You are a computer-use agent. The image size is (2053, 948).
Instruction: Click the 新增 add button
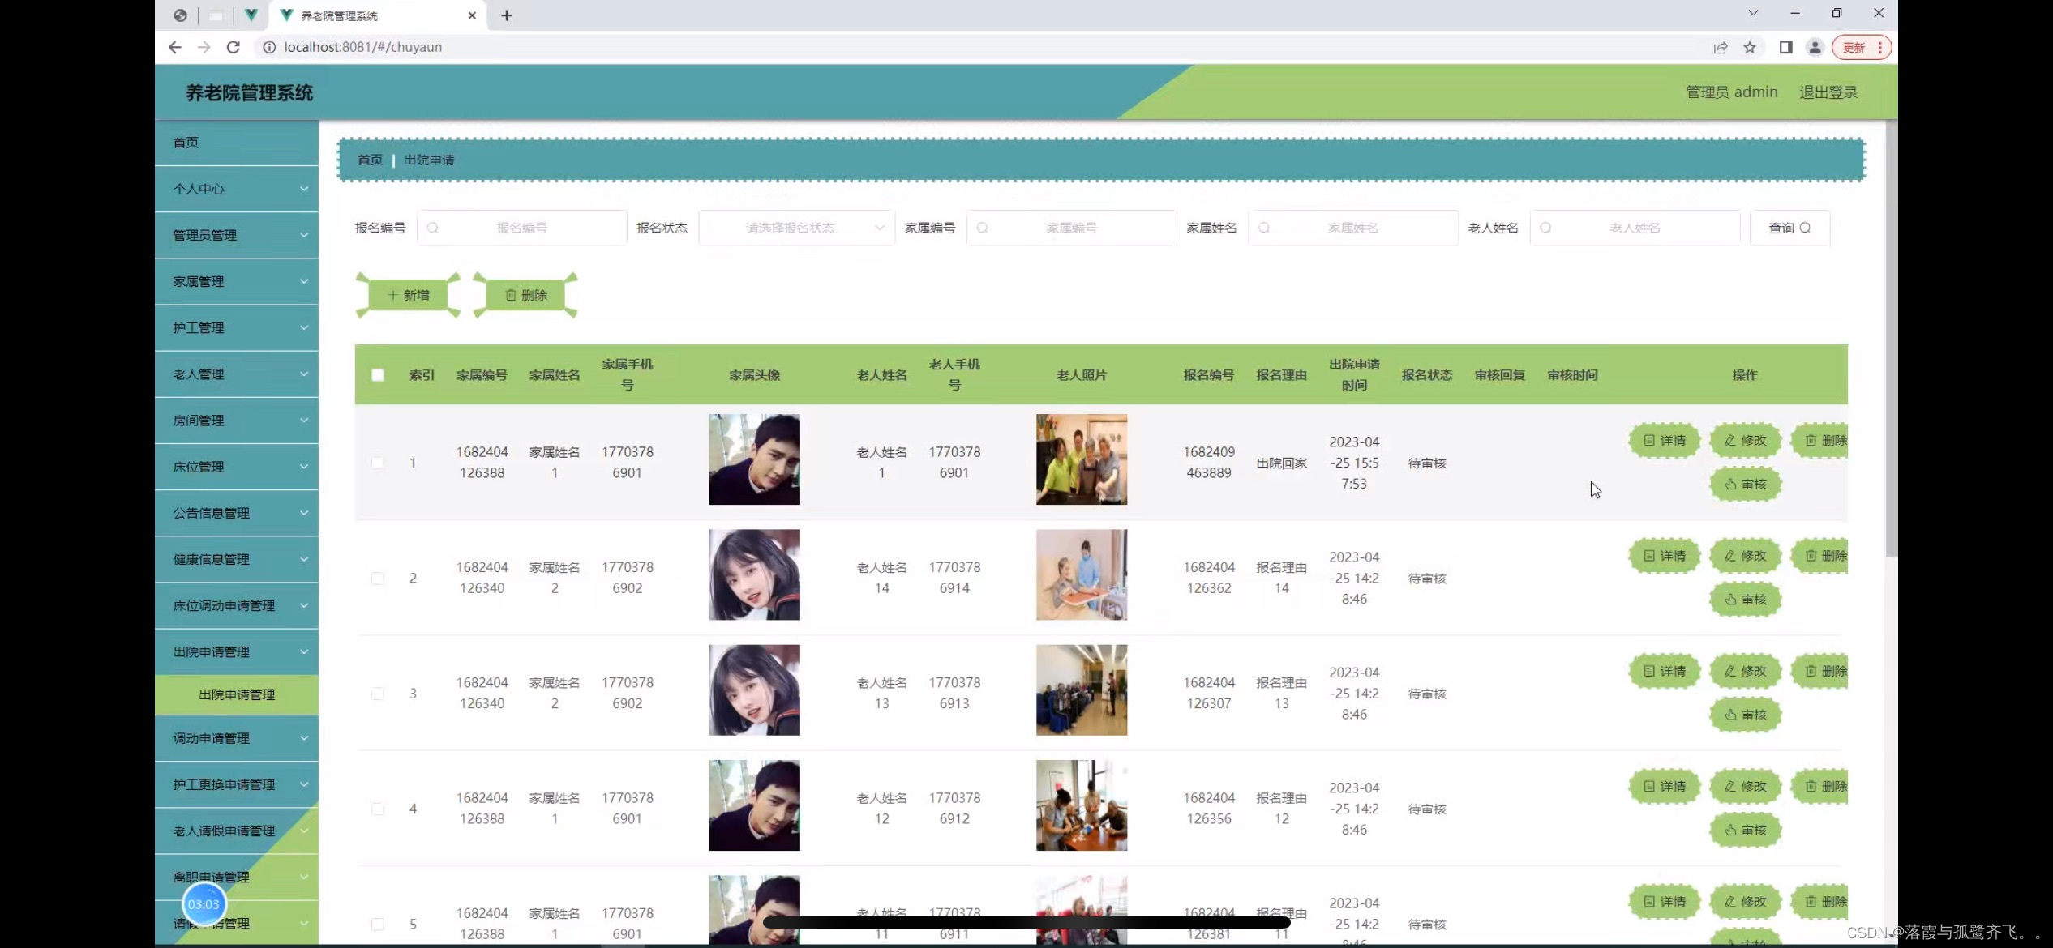click(x=408, y=295)
